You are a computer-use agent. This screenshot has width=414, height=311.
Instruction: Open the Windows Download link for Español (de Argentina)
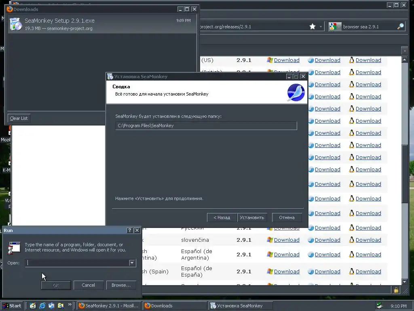tap(287, 254)
